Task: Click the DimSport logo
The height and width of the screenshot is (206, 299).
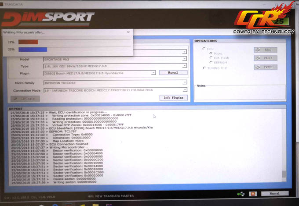Action: coord(47,19)
